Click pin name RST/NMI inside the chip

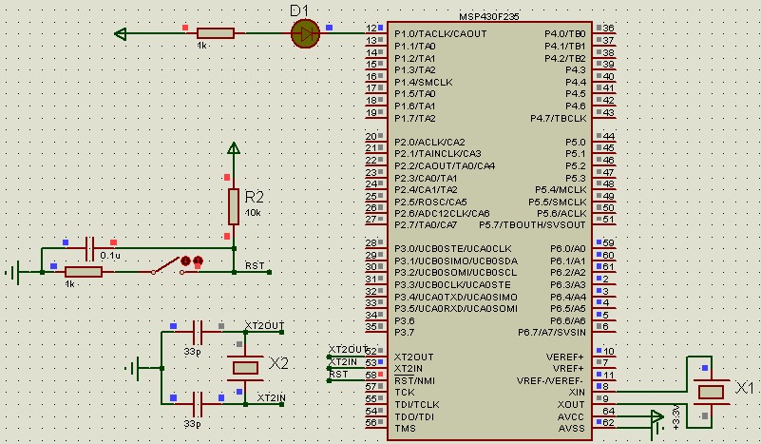pos(414,381)
